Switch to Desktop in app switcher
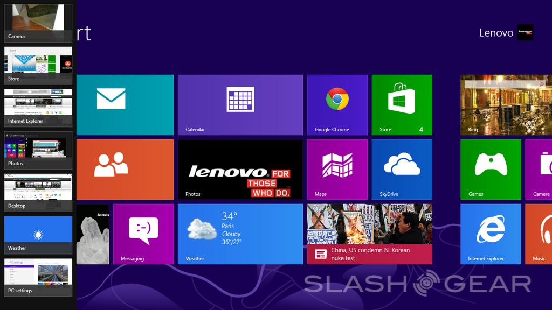 click(x=38, y=192)
